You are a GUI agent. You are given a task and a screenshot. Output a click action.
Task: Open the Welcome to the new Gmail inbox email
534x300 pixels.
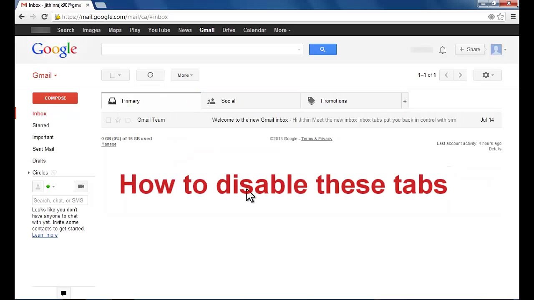302,120
